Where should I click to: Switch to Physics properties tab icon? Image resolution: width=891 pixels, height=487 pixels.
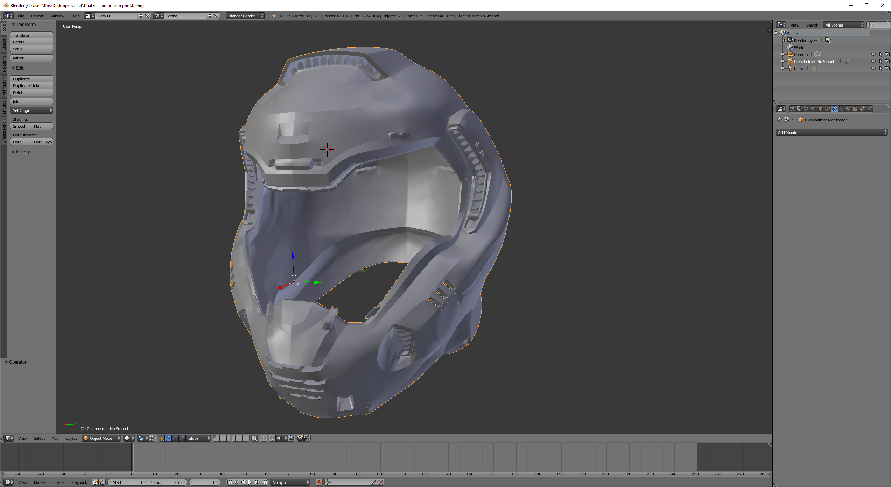tap(869, 109)
